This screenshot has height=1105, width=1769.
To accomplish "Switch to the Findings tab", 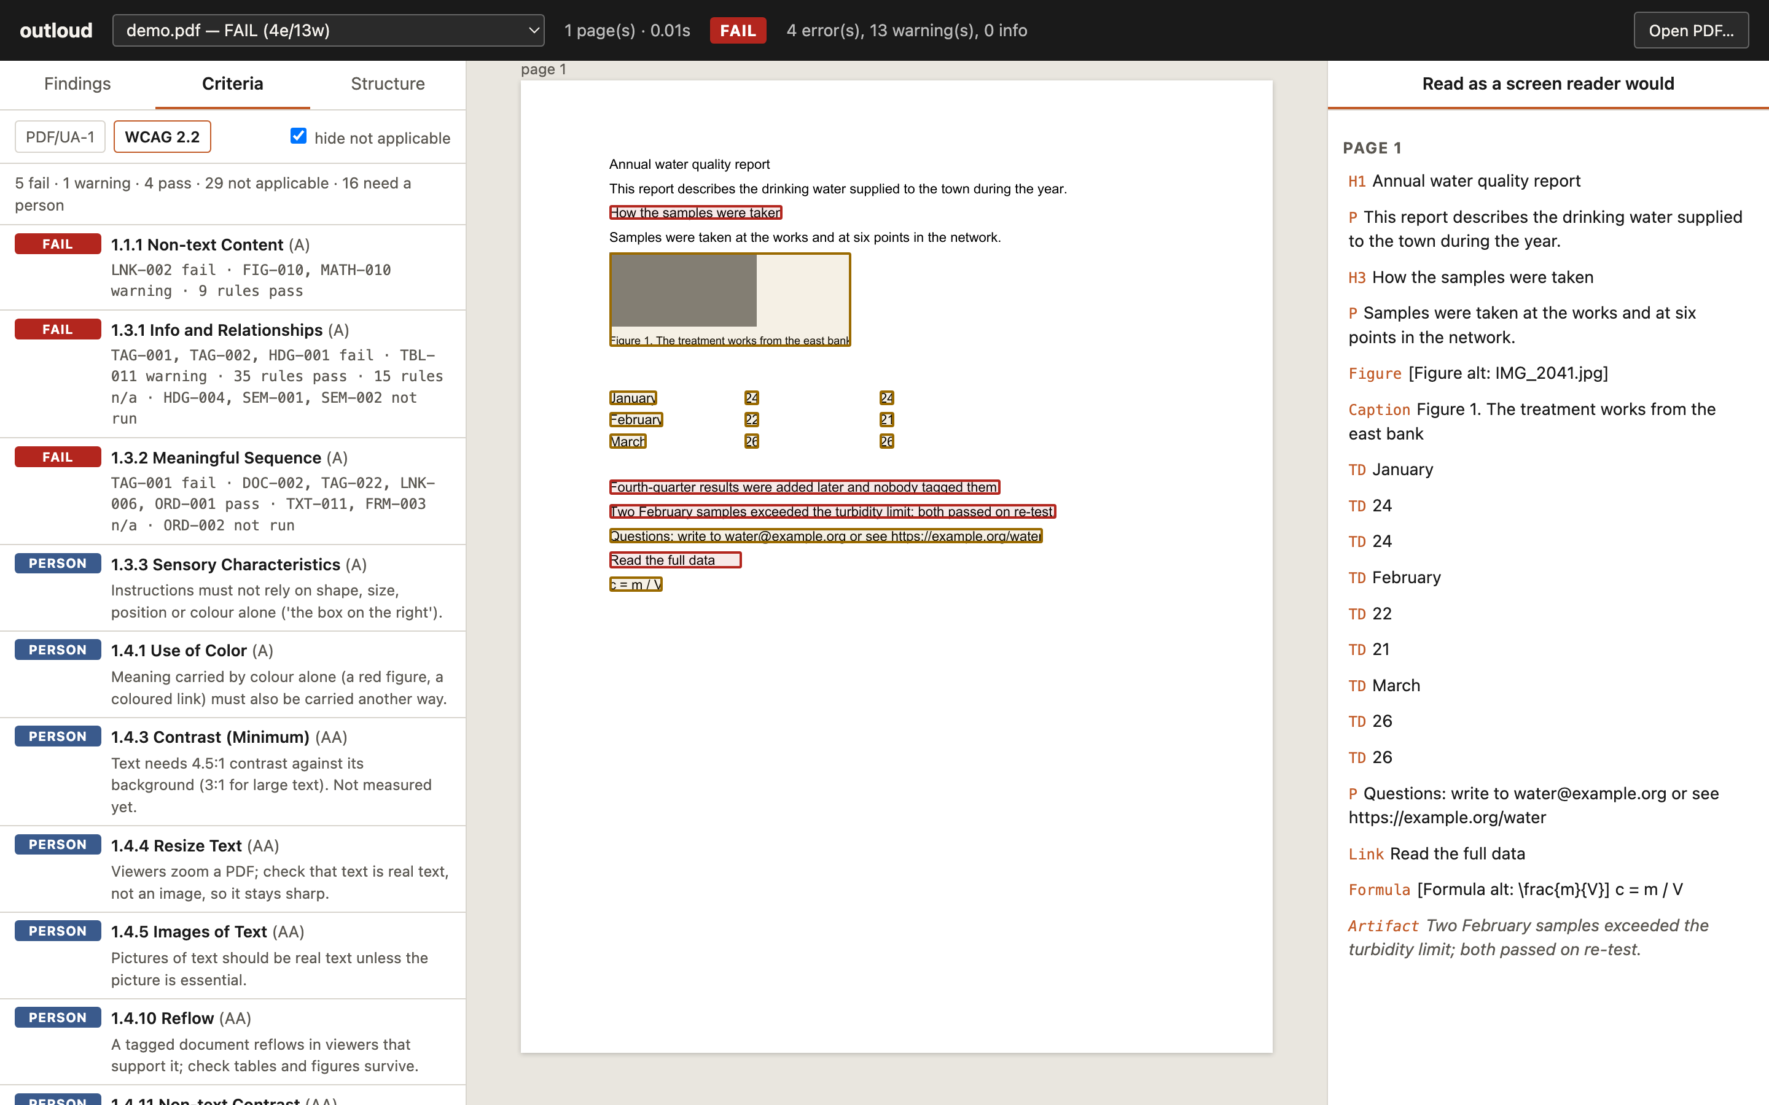I will click(x=77, y=83).
